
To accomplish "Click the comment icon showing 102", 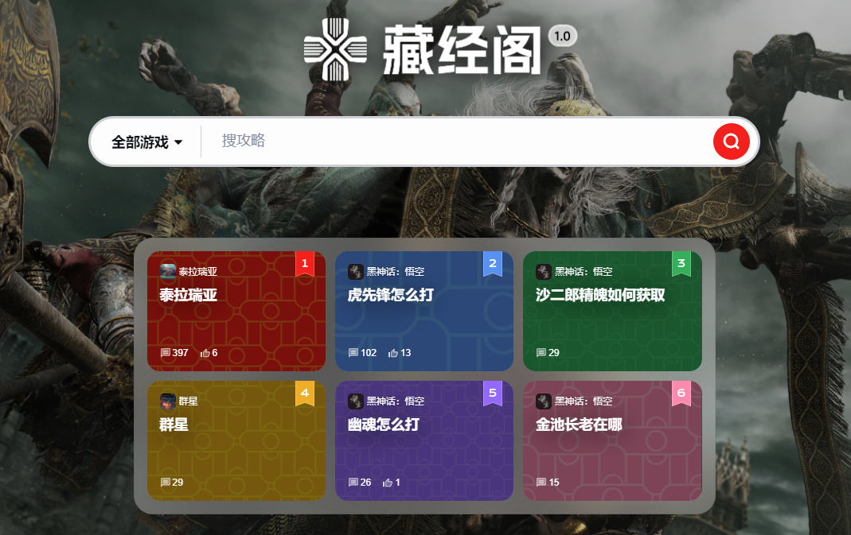I will click(353, 353).
